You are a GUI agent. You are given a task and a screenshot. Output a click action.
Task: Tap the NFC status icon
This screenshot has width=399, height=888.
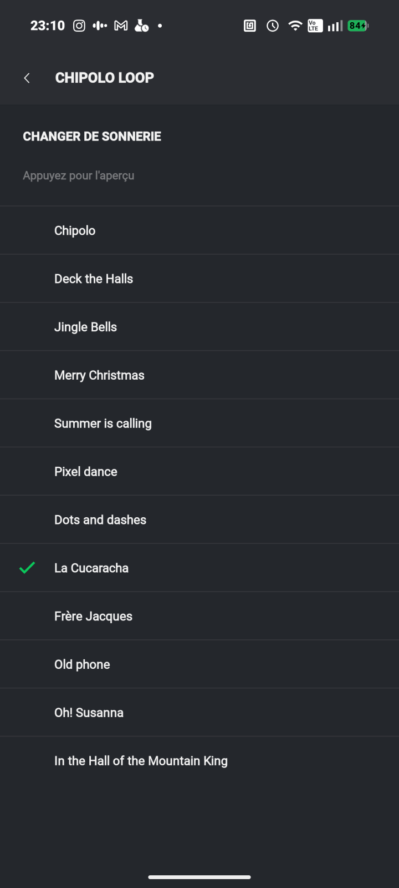coord(250,26)
